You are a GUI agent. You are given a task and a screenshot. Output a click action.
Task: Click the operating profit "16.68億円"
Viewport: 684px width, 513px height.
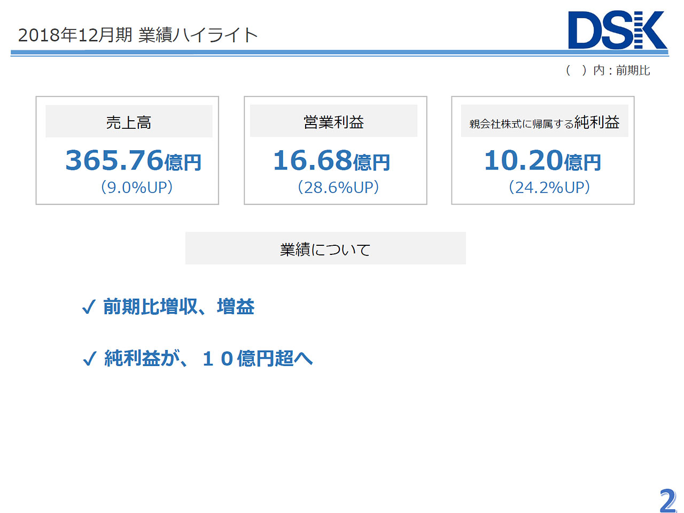pyautogui.click(x=331, y=160)
